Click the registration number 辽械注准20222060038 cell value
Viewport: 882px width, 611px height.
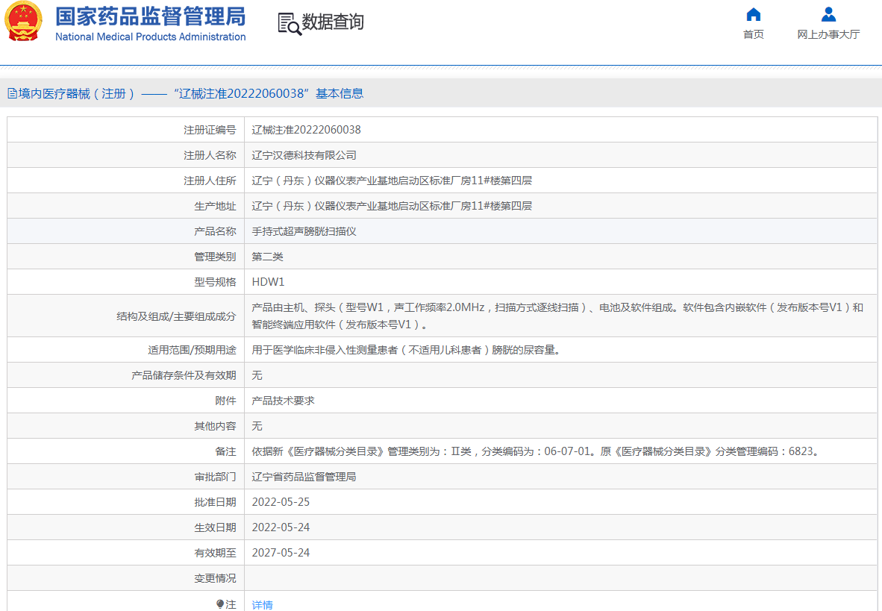(306, 130)
